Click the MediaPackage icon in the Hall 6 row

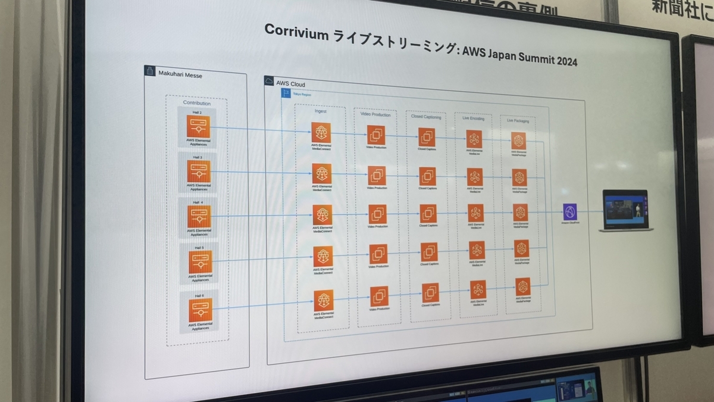click(x=523, y=286)
